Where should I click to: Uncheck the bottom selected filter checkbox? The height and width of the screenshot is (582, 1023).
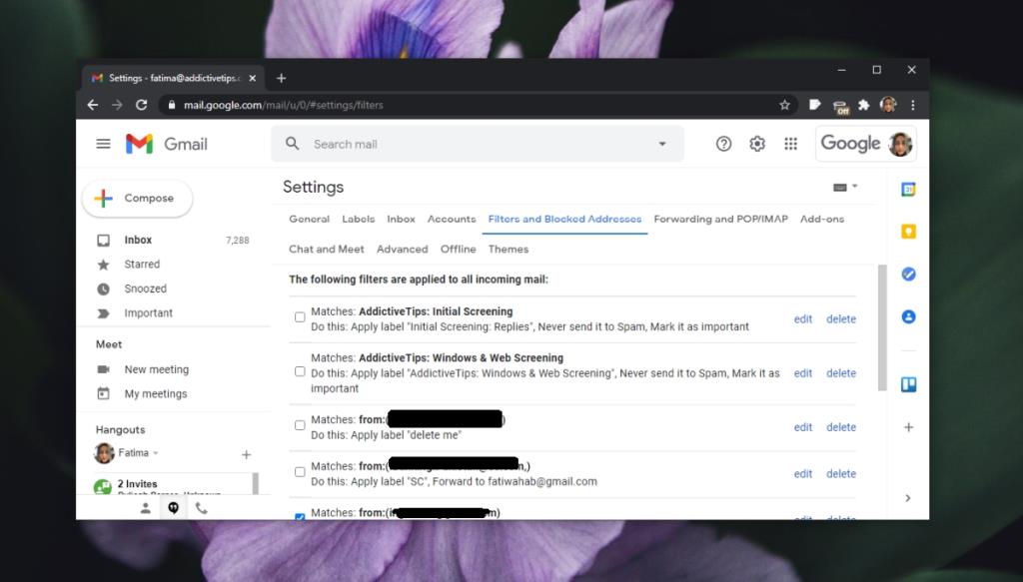[299, 517]
